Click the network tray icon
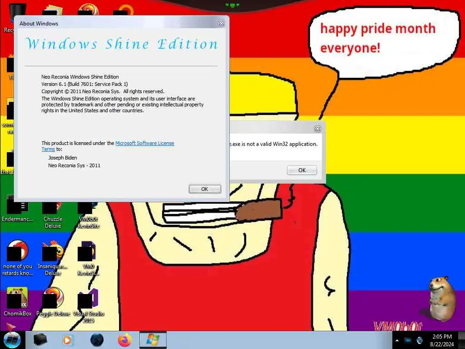465x349 pixels. click(408, 340)
